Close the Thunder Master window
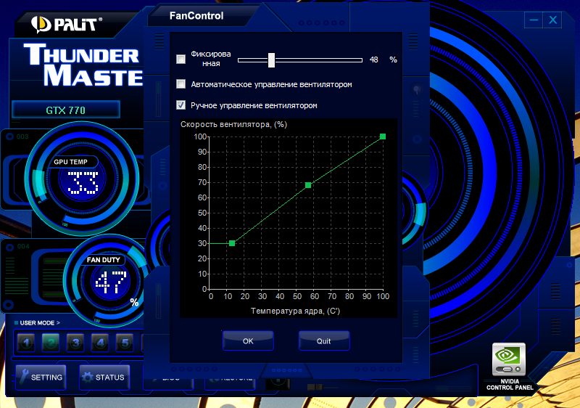The image size is (580, 408). [552, 20]
